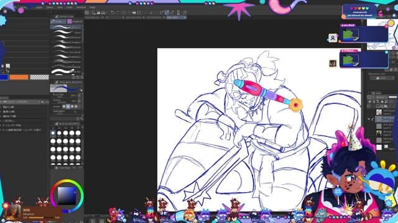Open the Select menu
This screenshot has width=398, height=223.
pyautogui.click(x=50, y=7)
